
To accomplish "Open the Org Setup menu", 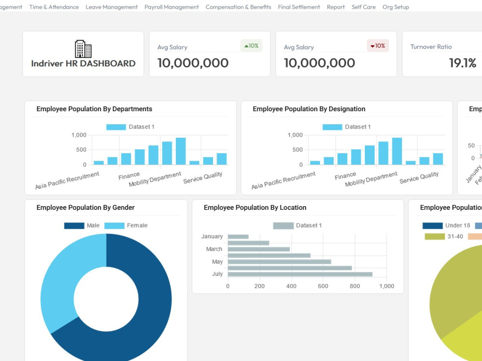I will pos(396,7).
